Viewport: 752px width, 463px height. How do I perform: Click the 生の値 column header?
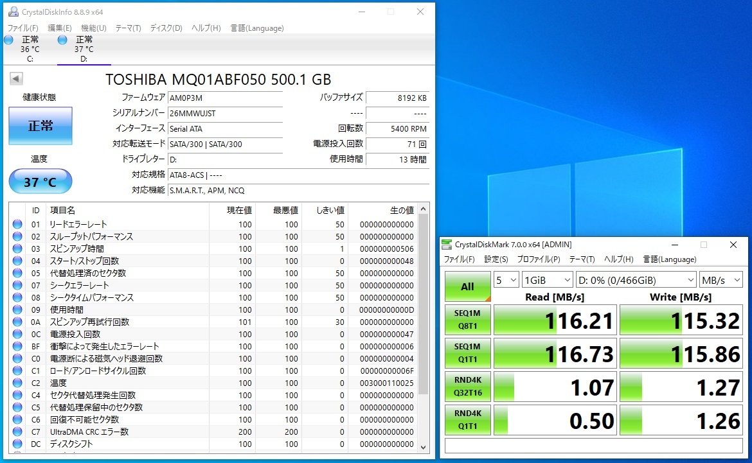coord(382,210)
